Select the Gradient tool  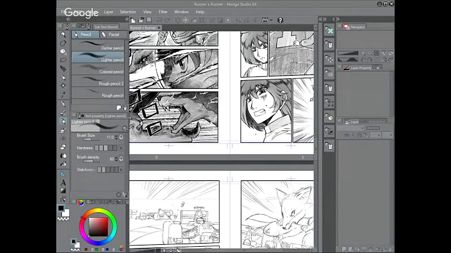[63, 190]
